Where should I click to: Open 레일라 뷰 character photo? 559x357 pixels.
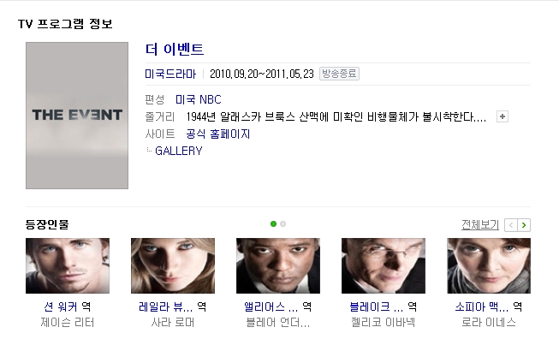(x=173, y=266)
